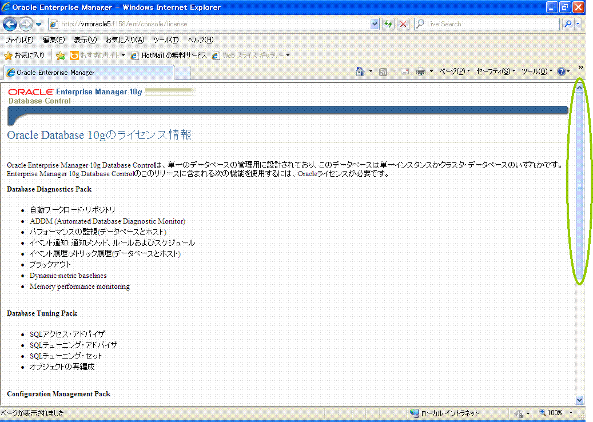Open the search provider dropdown arrow

578,24
